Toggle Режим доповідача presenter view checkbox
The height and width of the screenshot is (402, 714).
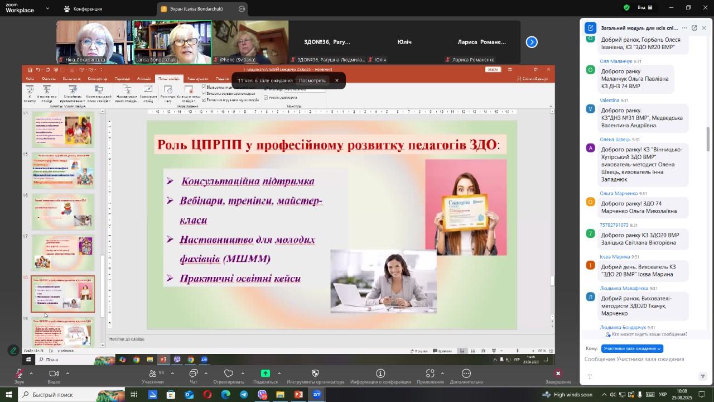click(x=266, y=97)
